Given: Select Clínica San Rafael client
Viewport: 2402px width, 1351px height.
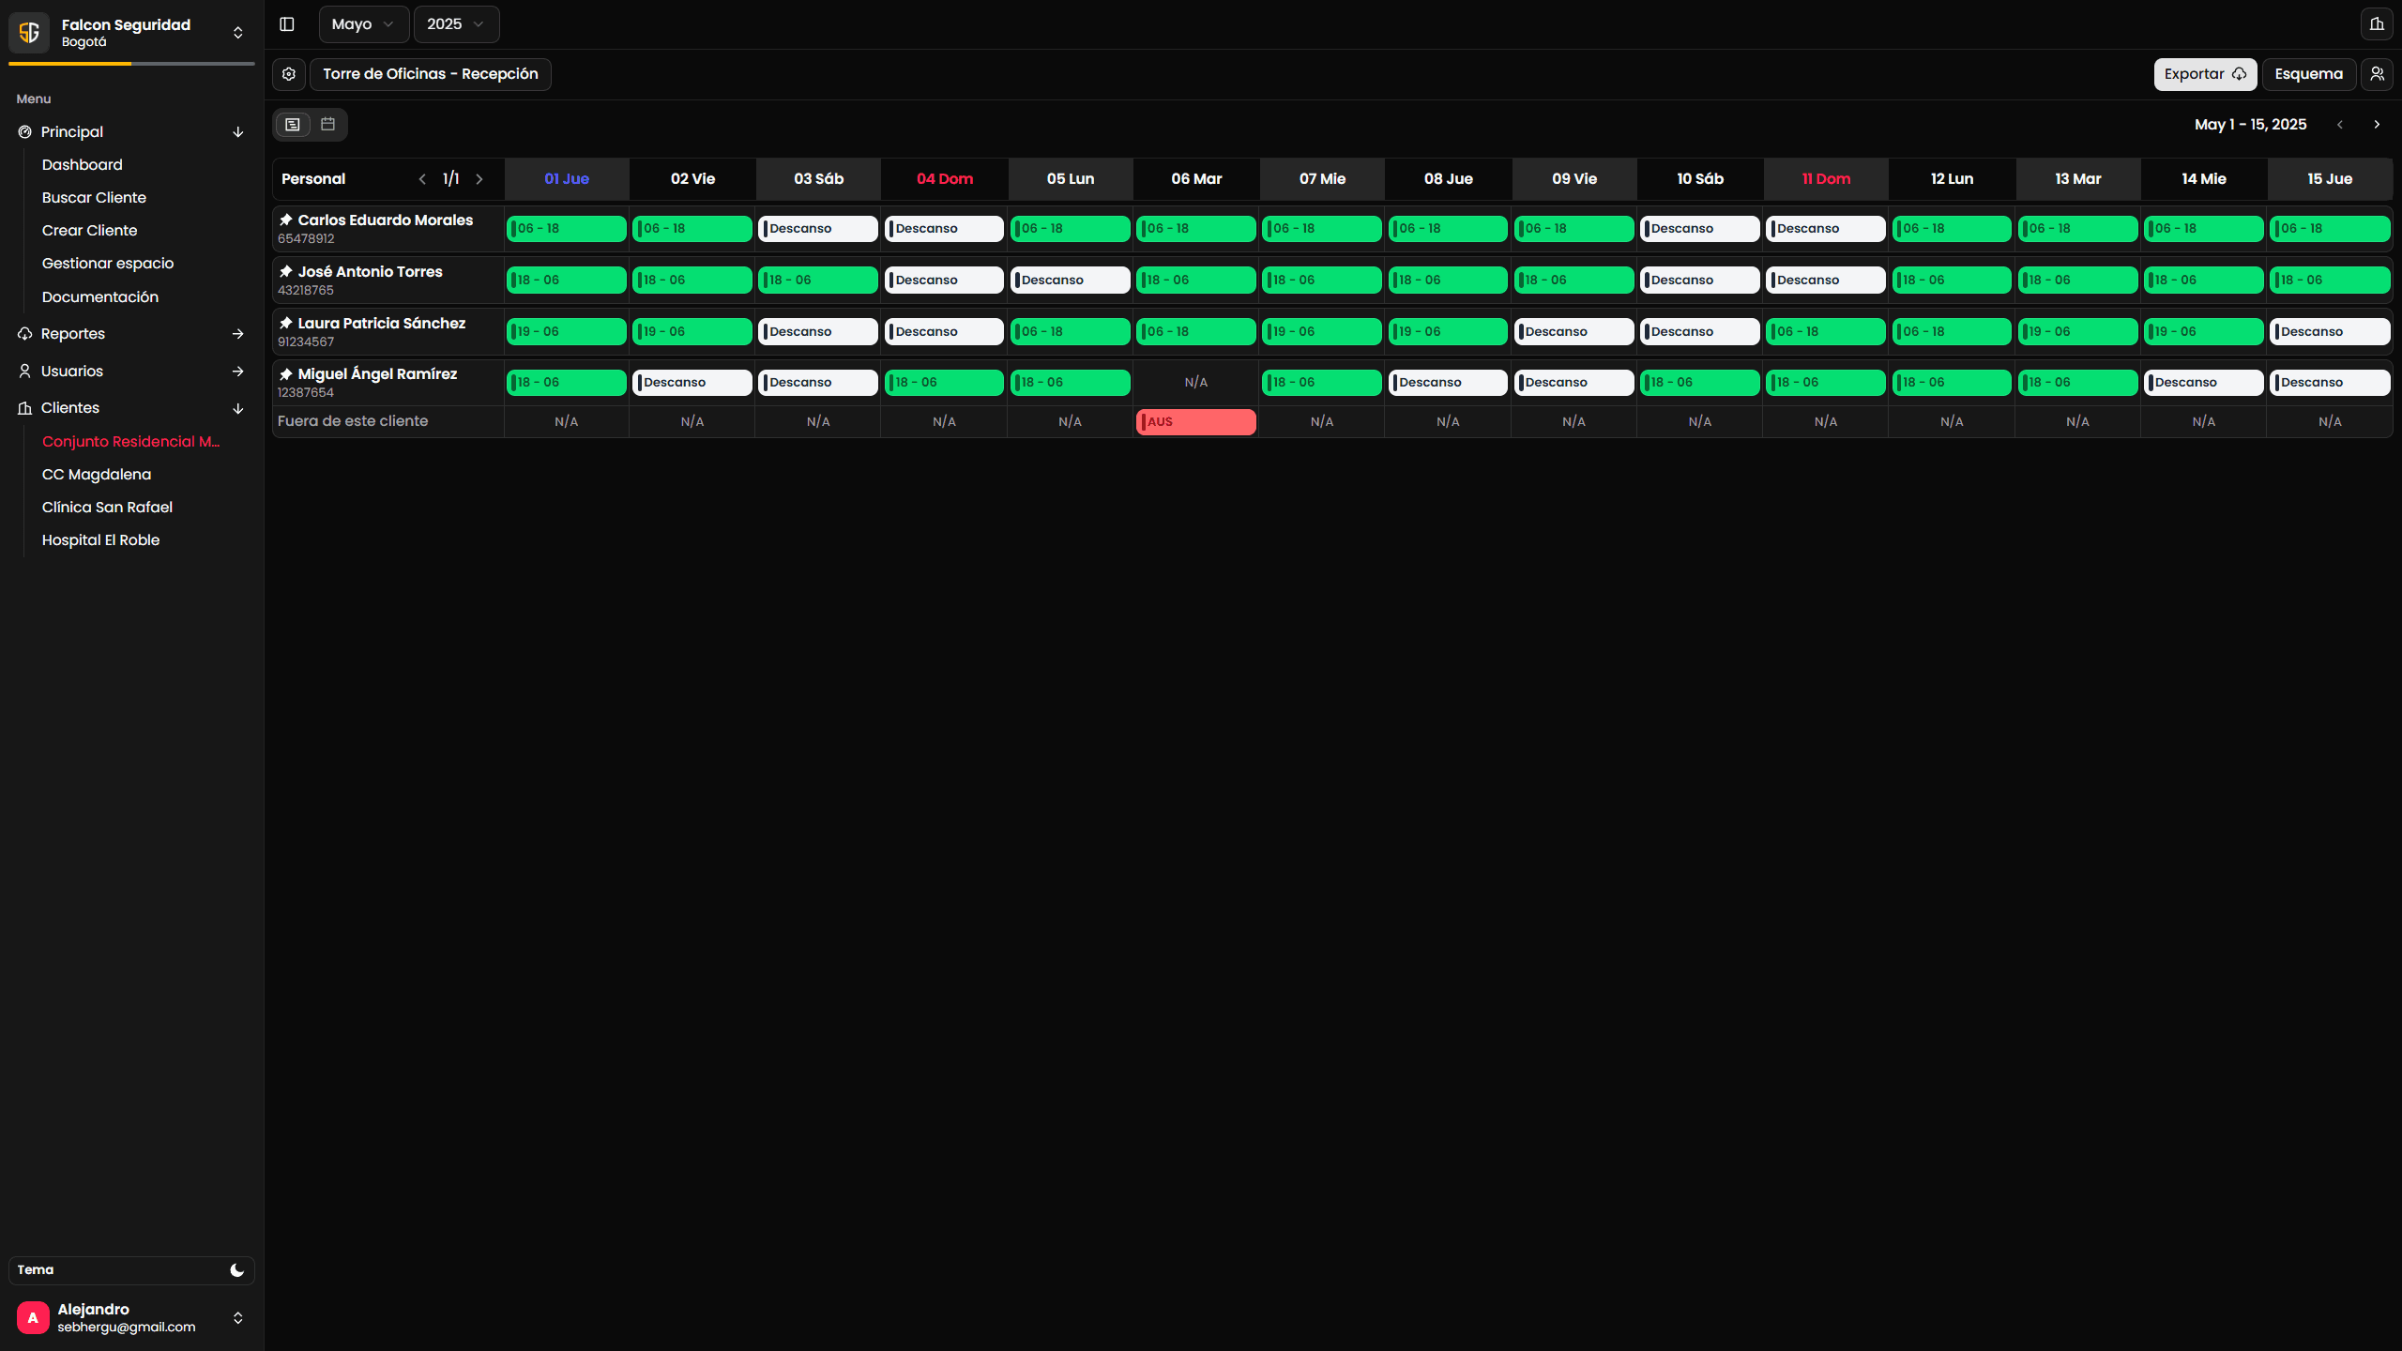Looking at the screenshot, I should [x=107, y=508].
